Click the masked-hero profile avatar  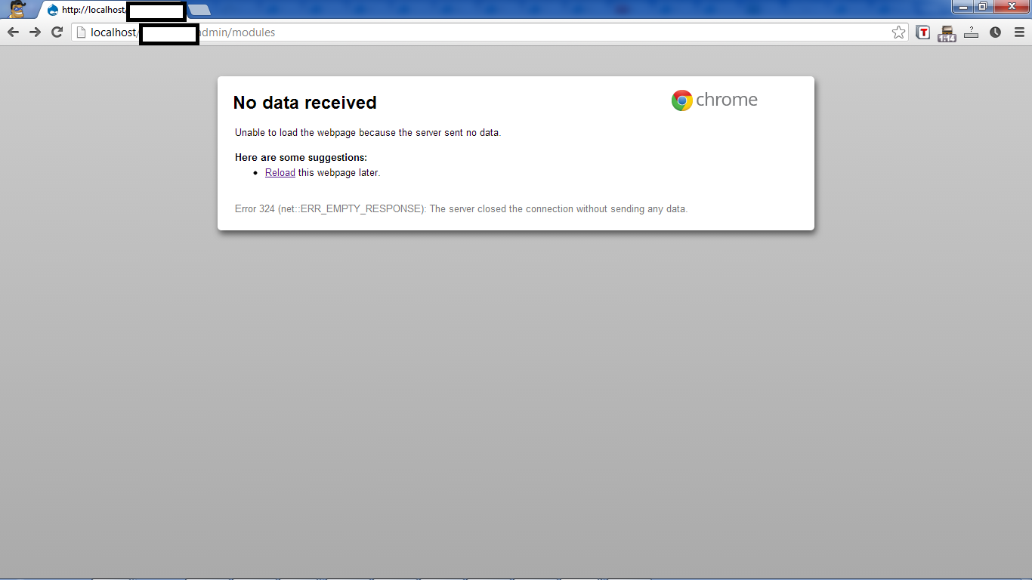(17, 9)
